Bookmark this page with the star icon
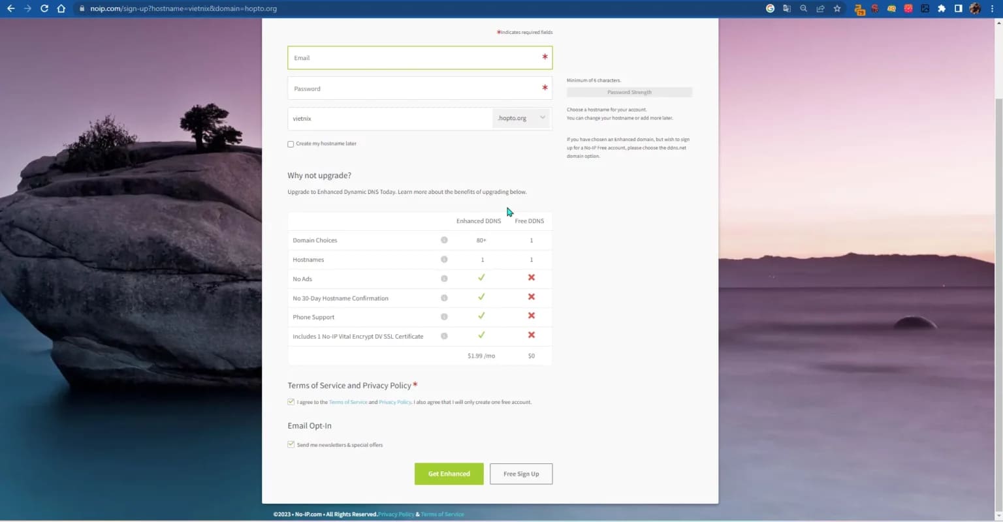The width and height of the screenshot is (1003, 522). [837, 8]
